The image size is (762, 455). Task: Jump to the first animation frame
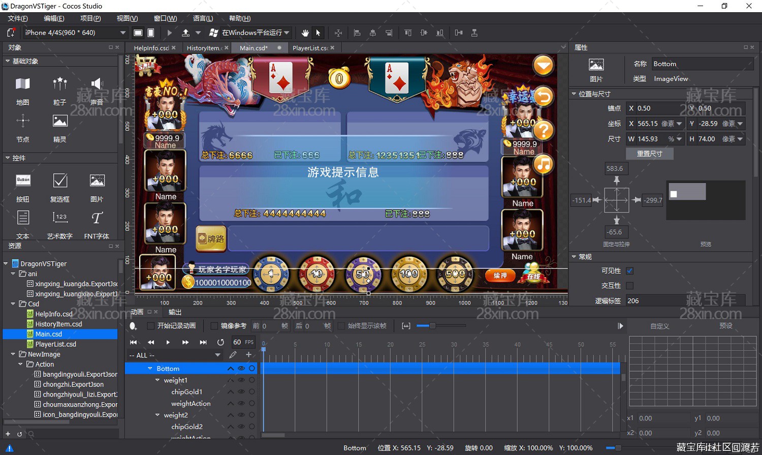(133, 342)
